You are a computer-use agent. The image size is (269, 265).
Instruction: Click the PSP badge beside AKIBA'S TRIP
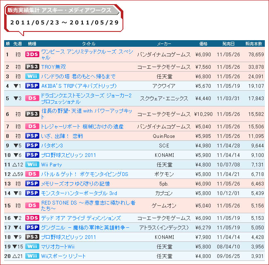(32, 86)
